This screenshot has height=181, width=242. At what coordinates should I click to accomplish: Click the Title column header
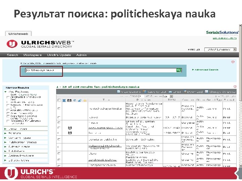point(107,100)
